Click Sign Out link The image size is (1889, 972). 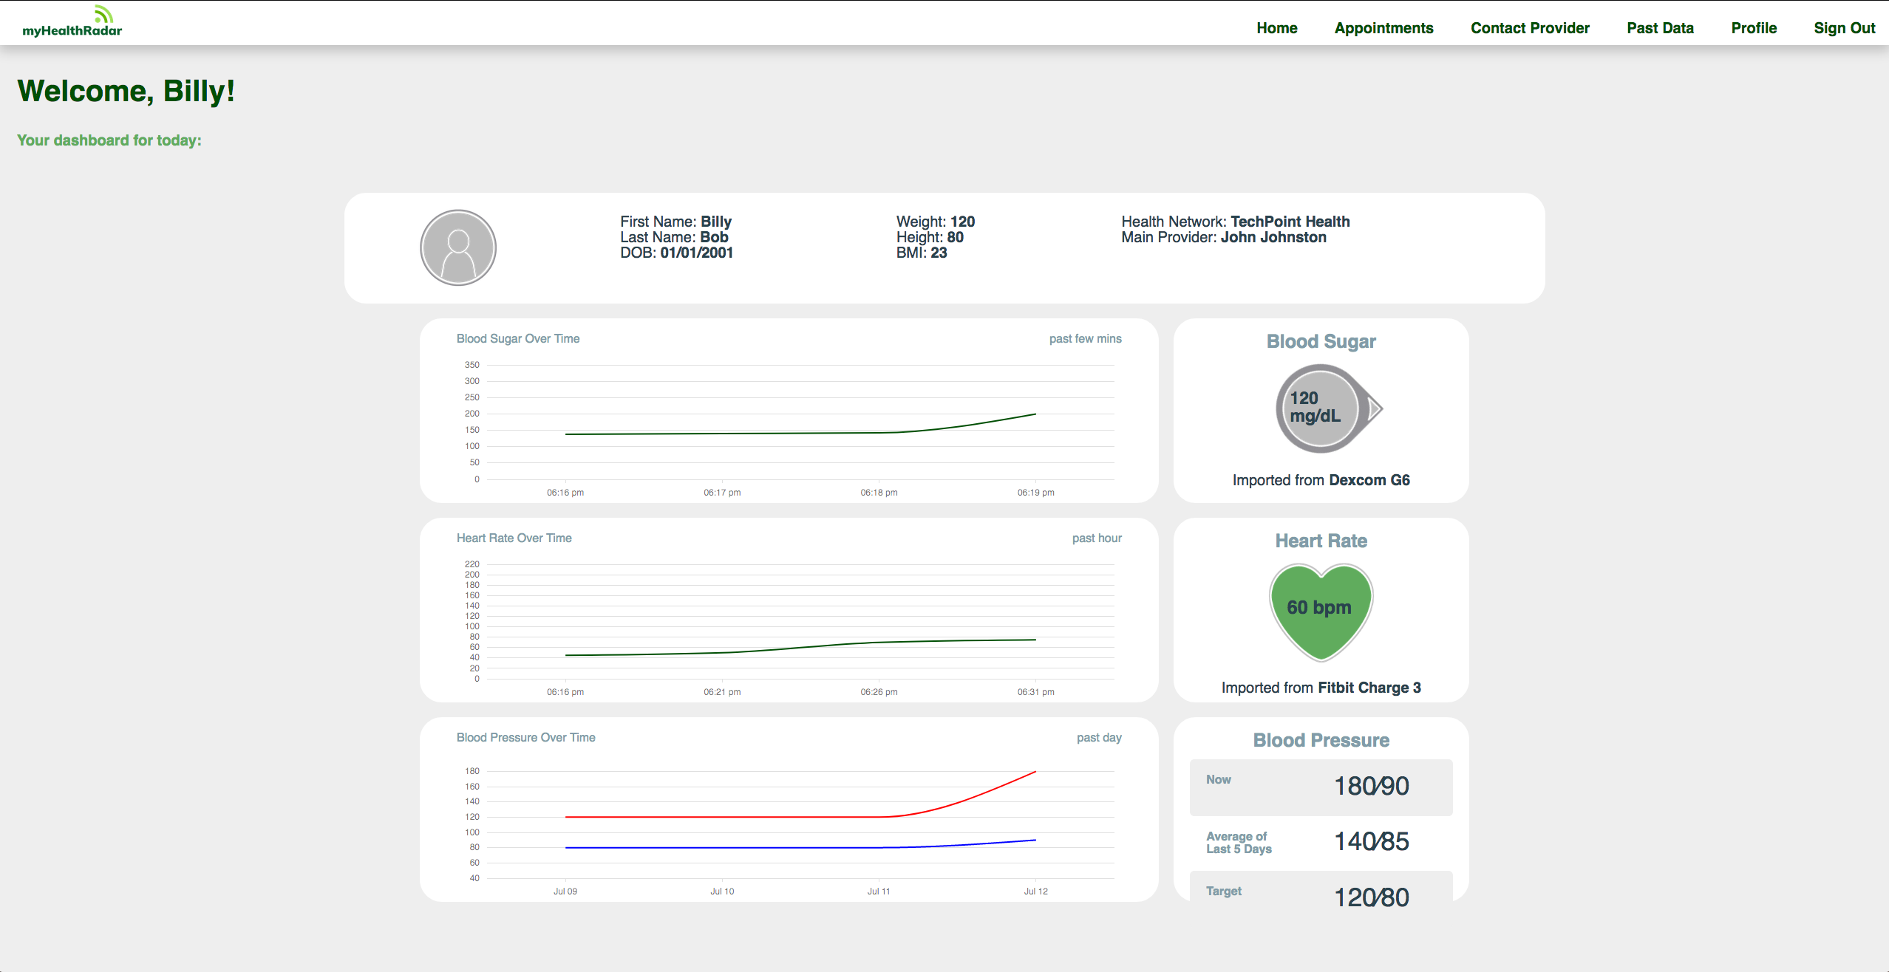tap(1844, 28)
